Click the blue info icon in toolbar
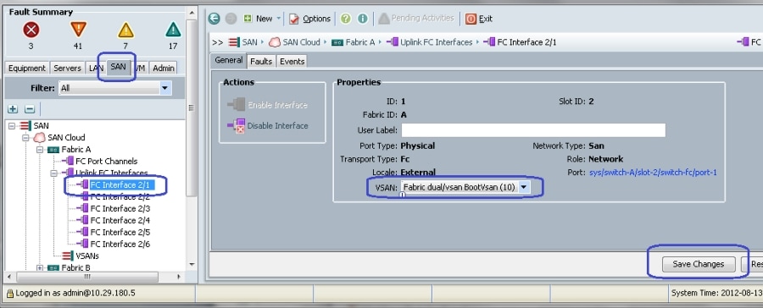 (x=363, y=19)
